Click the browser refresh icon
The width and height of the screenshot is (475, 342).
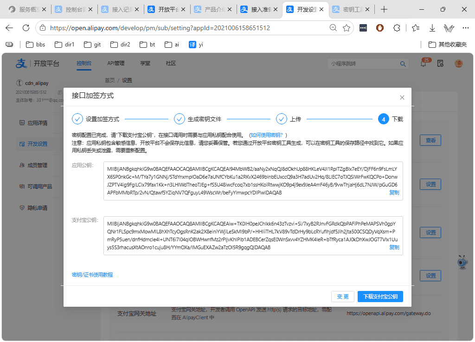(x=26, y=28)
